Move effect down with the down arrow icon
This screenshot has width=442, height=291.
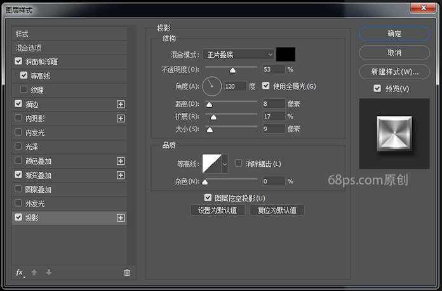click(49, 272)
